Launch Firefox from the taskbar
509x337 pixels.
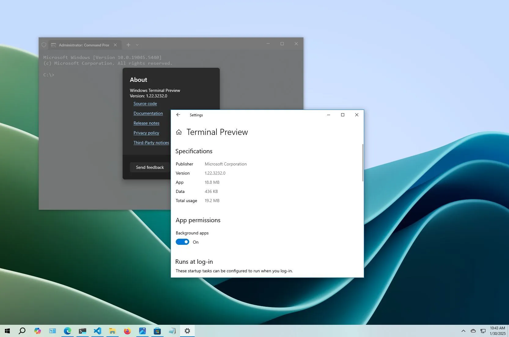point(127,331)
